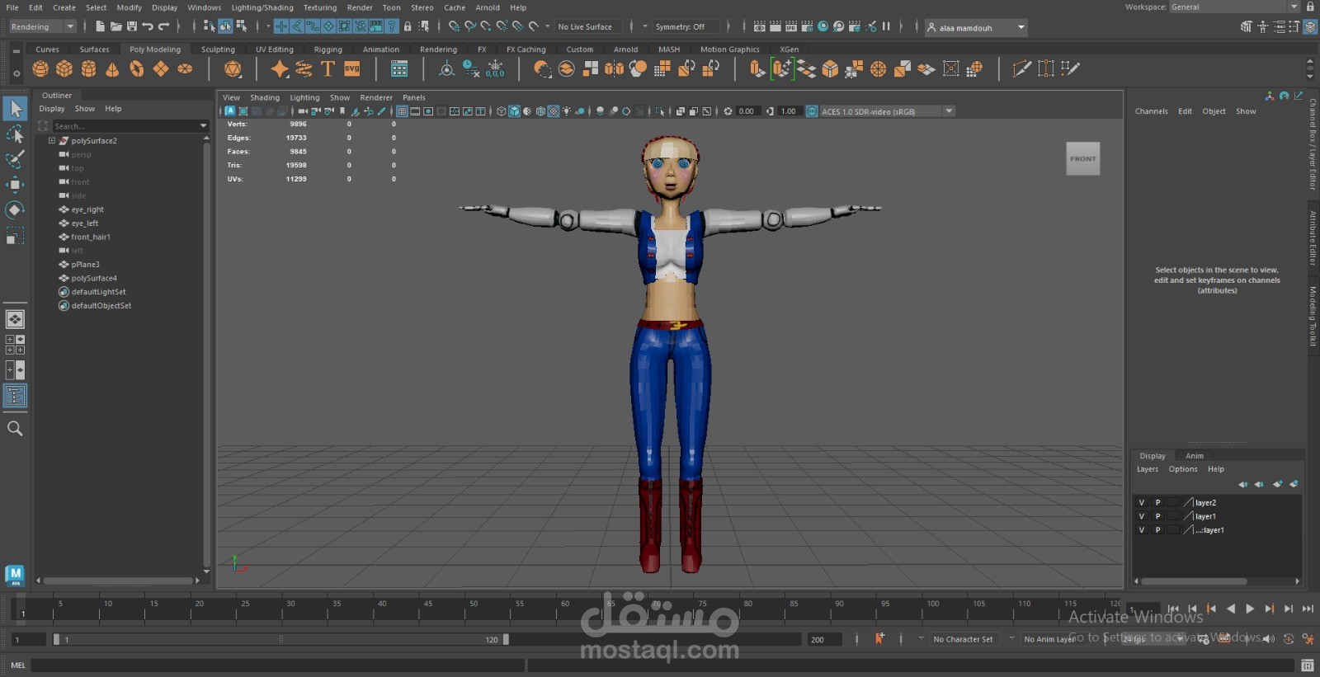Open the No Character Set dropdown
1320x677 pixels.
[963, 639]
